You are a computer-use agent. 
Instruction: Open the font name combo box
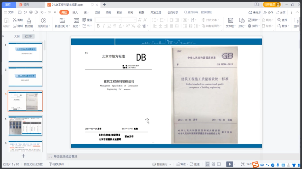tap(108, 20)
